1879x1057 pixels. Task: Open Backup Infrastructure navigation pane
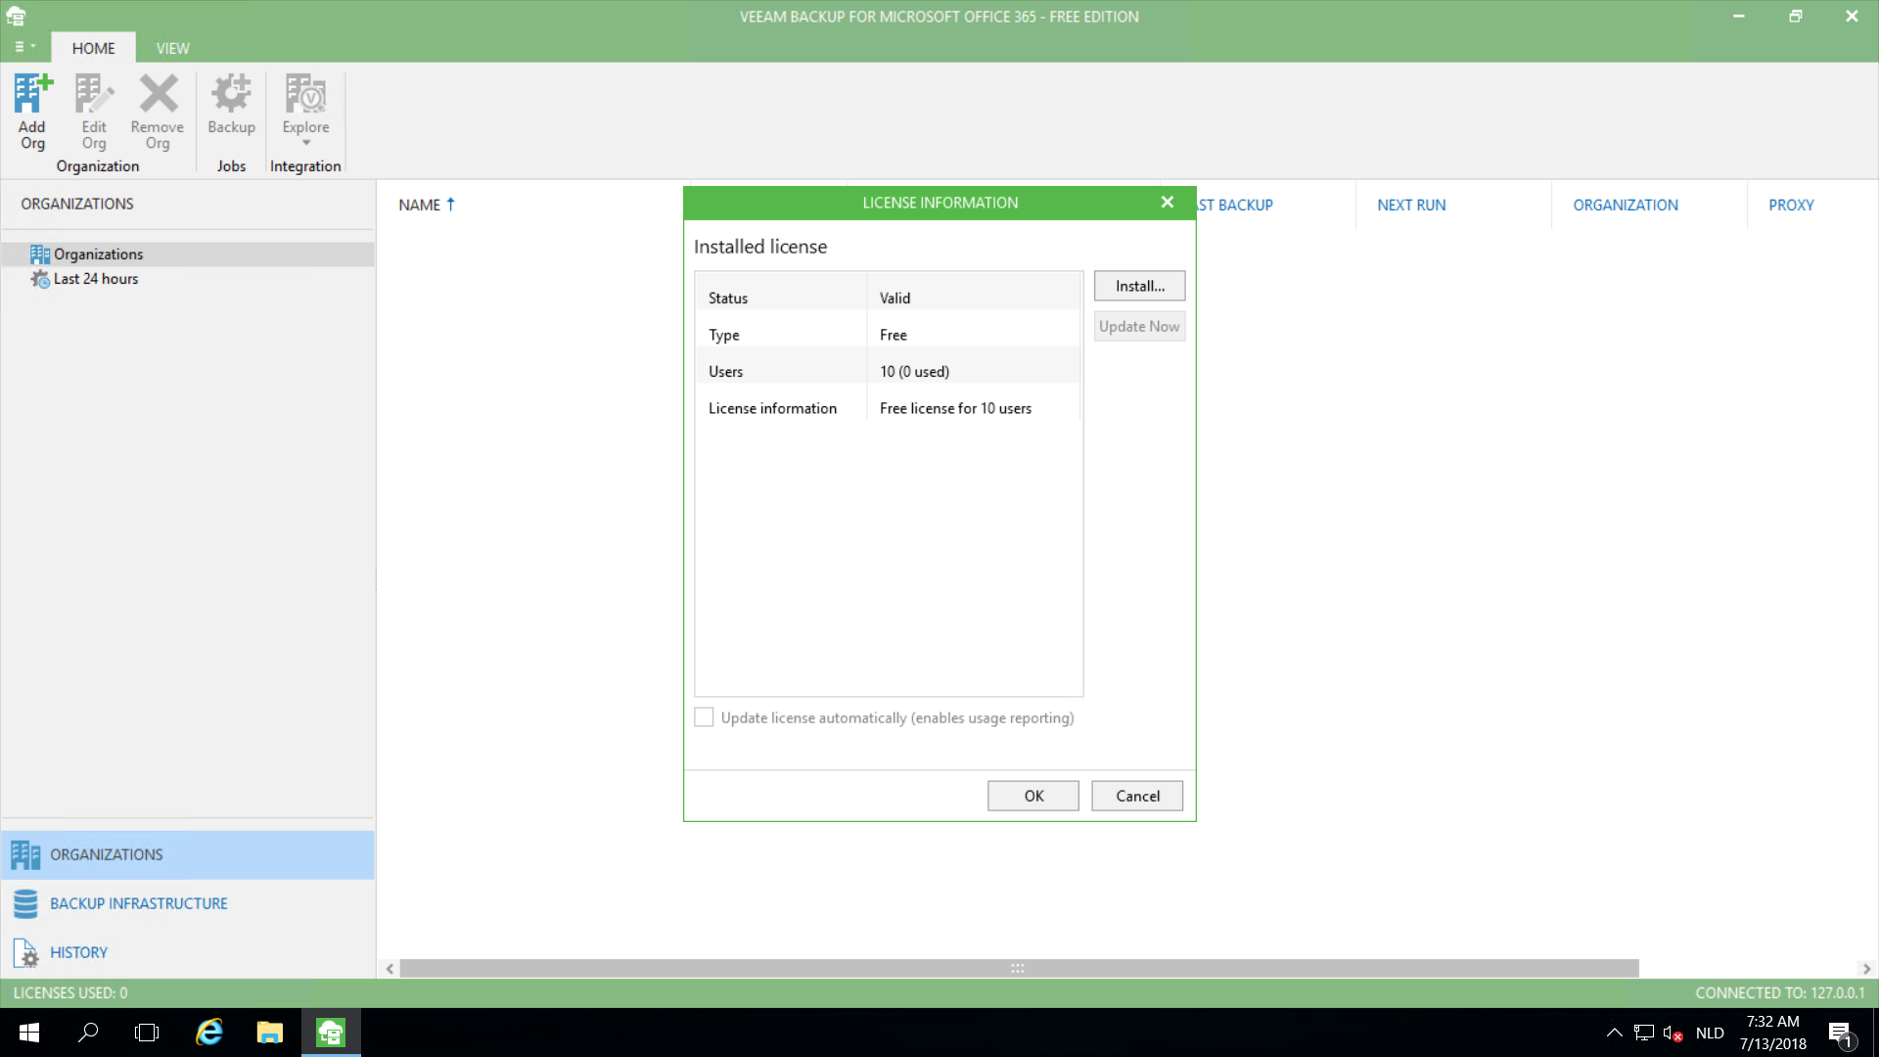pyautogui.click(x=138, y=903)
